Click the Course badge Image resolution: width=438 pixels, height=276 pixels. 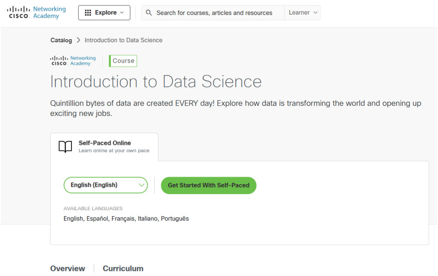tap(123, 61)
